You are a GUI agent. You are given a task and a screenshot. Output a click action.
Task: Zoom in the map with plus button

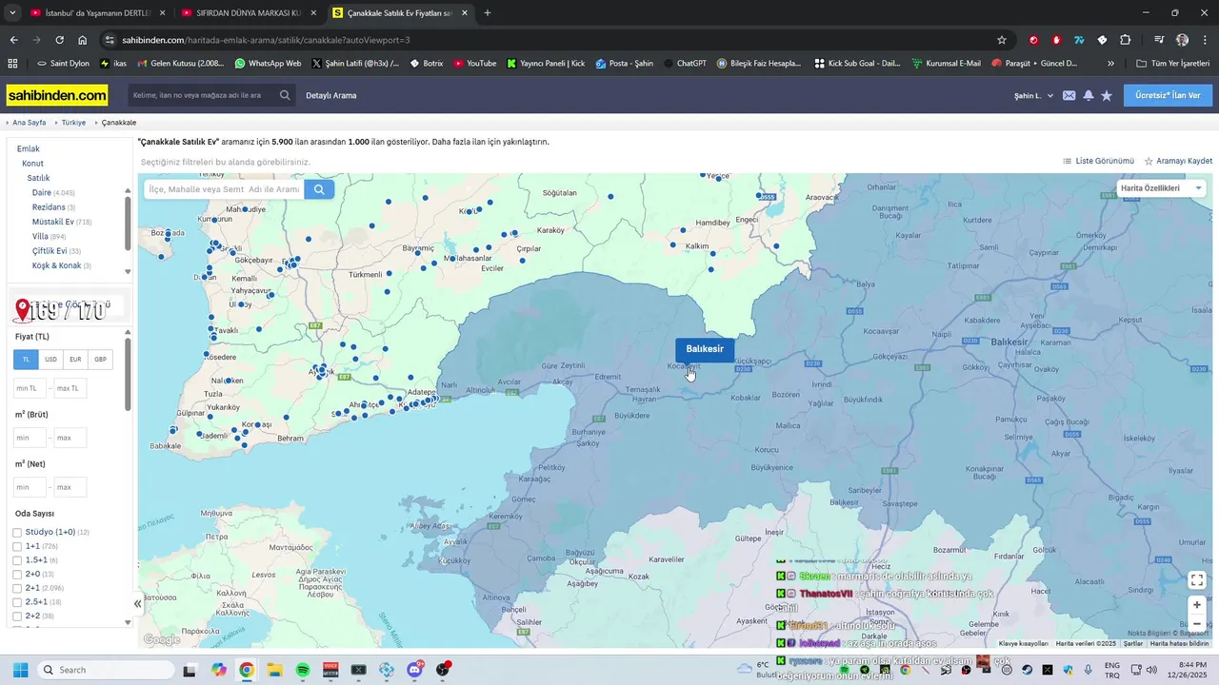pyautogui.click(x=1197, y=605)
